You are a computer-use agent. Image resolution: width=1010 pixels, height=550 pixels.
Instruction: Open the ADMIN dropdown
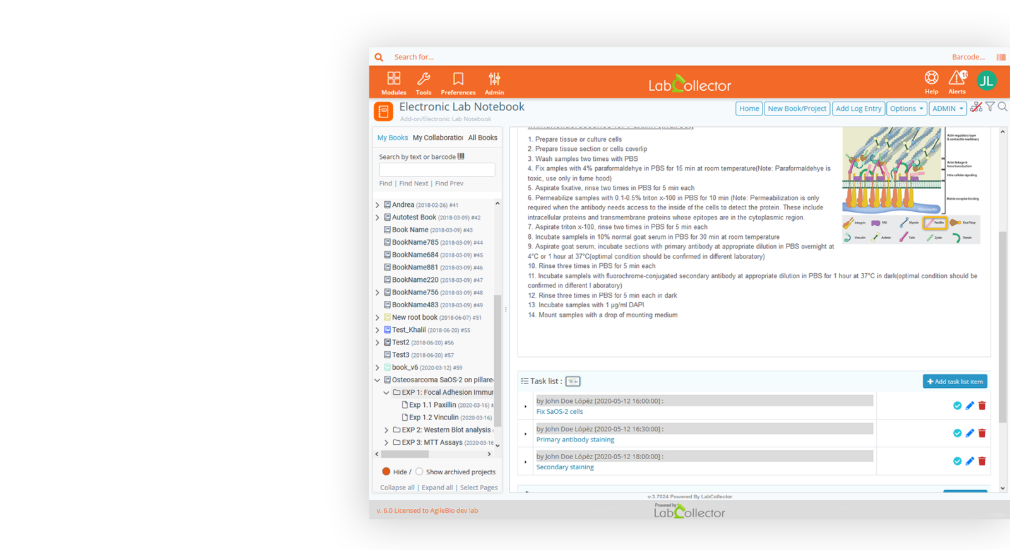[948, 108]
